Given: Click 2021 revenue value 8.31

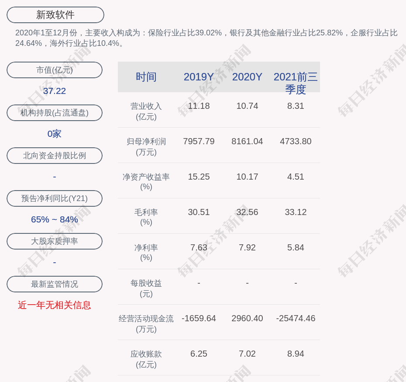Looking at the screenshot, I should point(296,106).
